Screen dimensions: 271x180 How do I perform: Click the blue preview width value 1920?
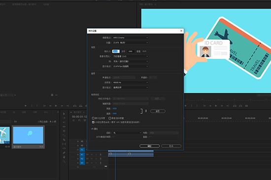[x=114, y=108]
